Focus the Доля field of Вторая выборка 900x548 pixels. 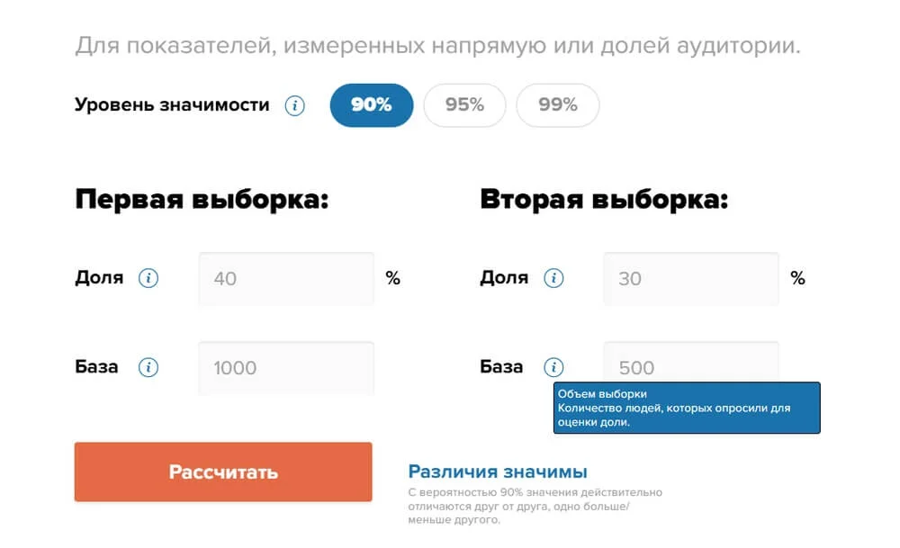[x=691, y=279]
